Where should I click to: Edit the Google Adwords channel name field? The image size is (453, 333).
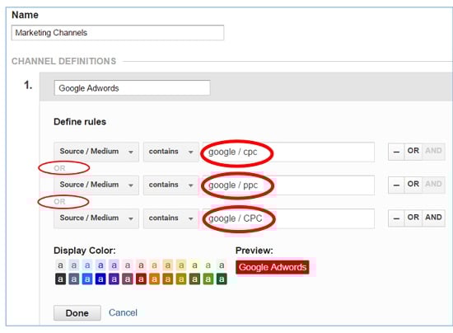[x=132, y=88]
